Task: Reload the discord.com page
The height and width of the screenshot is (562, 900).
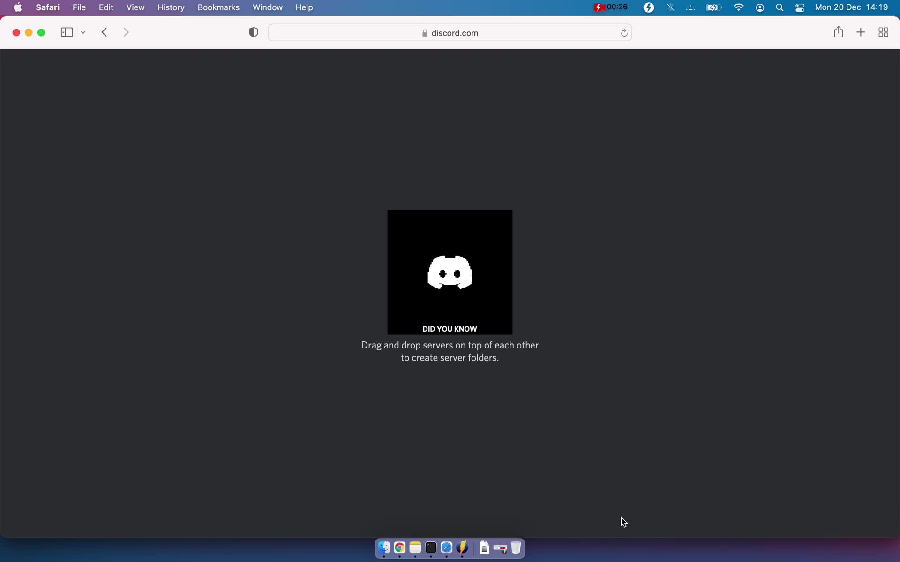Action: [624, 33]
